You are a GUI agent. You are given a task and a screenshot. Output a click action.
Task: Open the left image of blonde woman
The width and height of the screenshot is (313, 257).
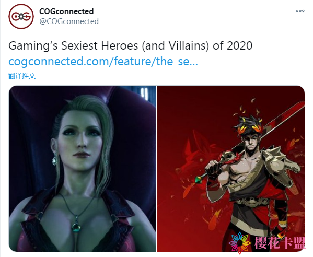pos(83,169)
